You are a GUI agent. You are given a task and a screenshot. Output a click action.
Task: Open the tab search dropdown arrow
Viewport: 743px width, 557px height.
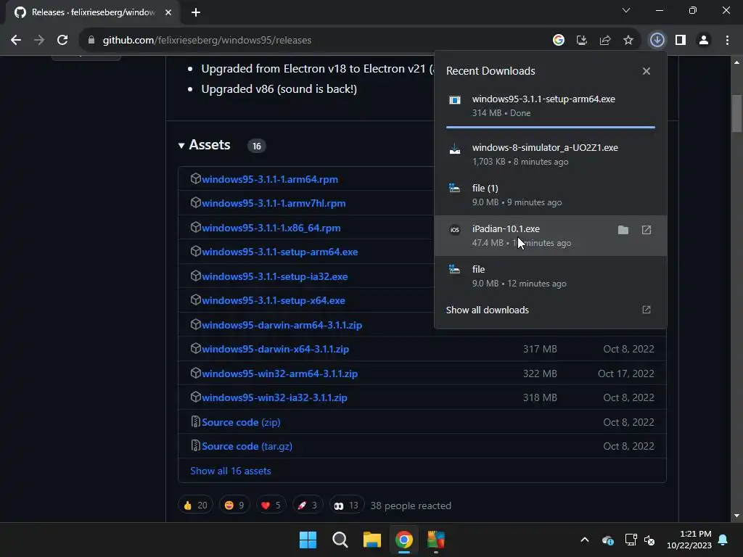626,10
